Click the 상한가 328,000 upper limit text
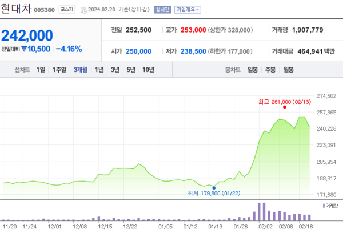This screenshot has width=343, height=237. [x=230, y=30]
